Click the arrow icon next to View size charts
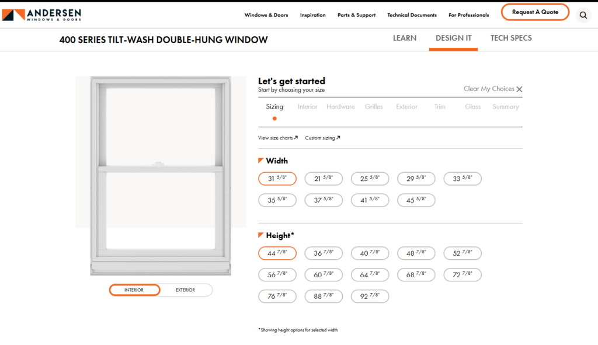Viewport: 598px width, 345px height. point(296,138)
